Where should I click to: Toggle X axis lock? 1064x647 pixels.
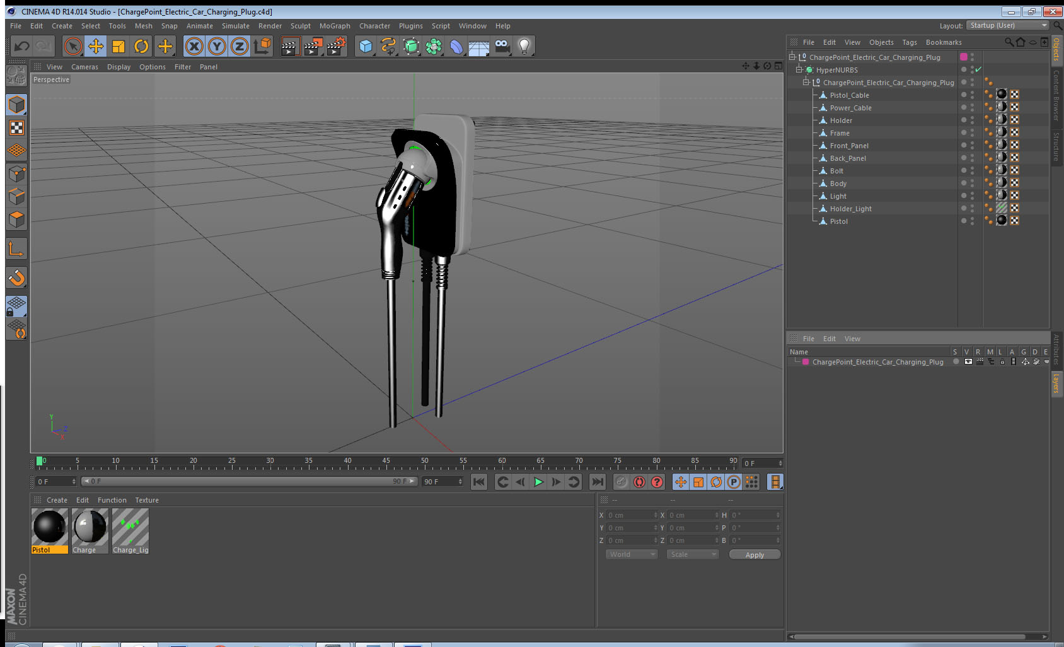pos(194,46)
